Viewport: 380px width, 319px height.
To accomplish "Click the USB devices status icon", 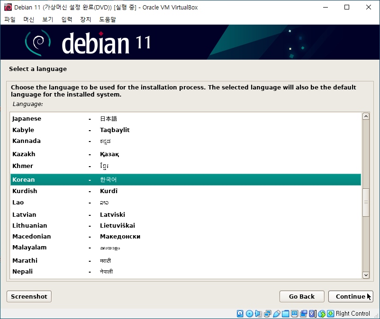I will pyautogui.click(x=277, y=314).
